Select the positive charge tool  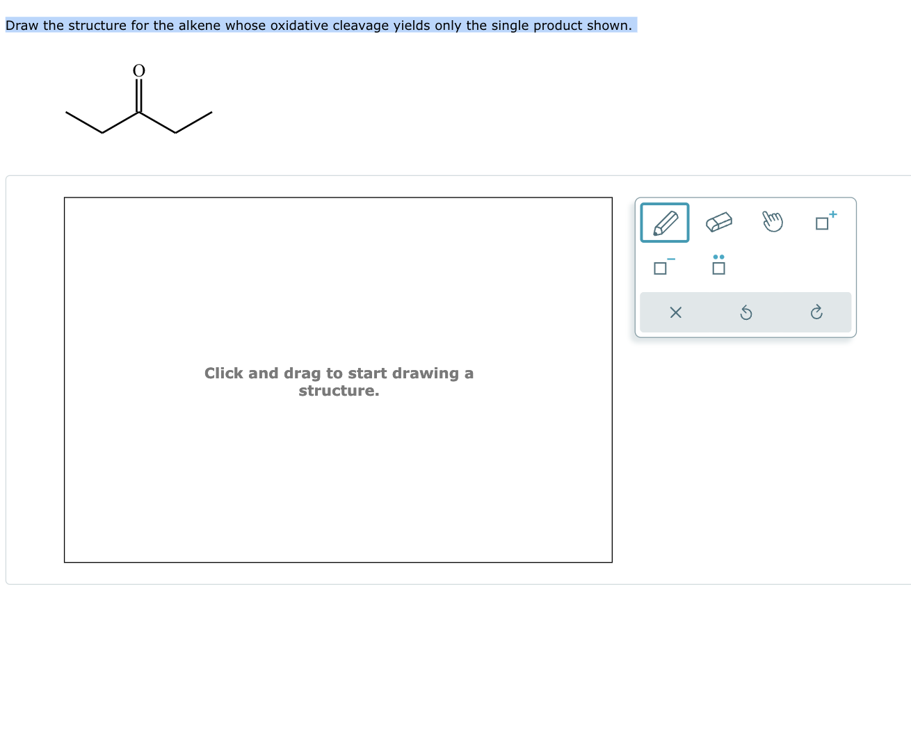823,223
